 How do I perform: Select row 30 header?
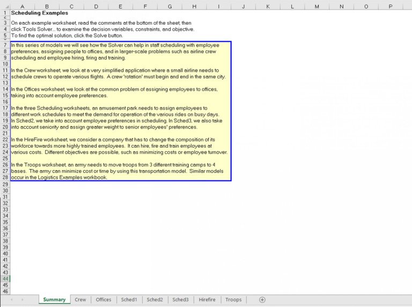point(5,191)
